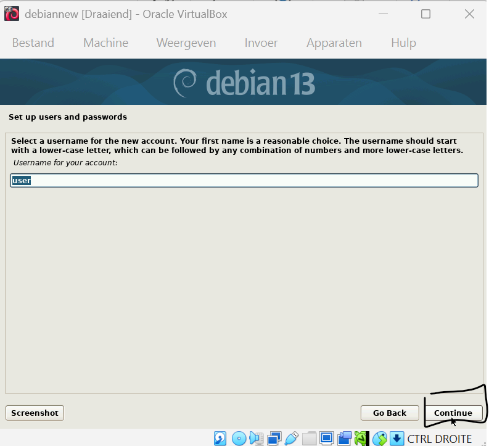Open the Weergeven menu

pos(186,43)
